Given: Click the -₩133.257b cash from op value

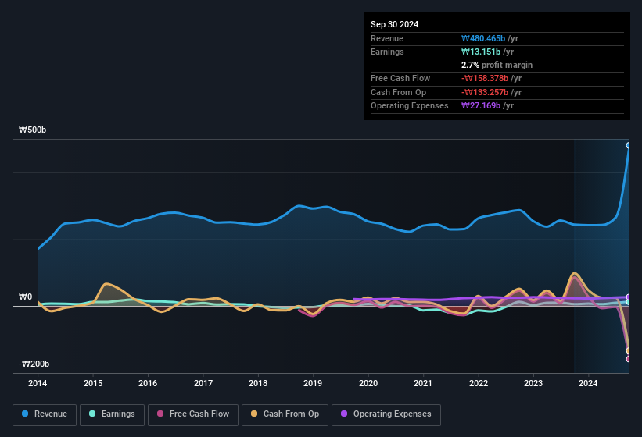Looking at the screenshot, I should tap(485, 92).
